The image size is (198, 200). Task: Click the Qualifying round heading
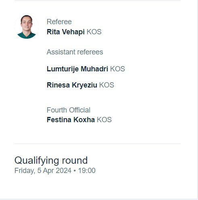click(51, 160)
